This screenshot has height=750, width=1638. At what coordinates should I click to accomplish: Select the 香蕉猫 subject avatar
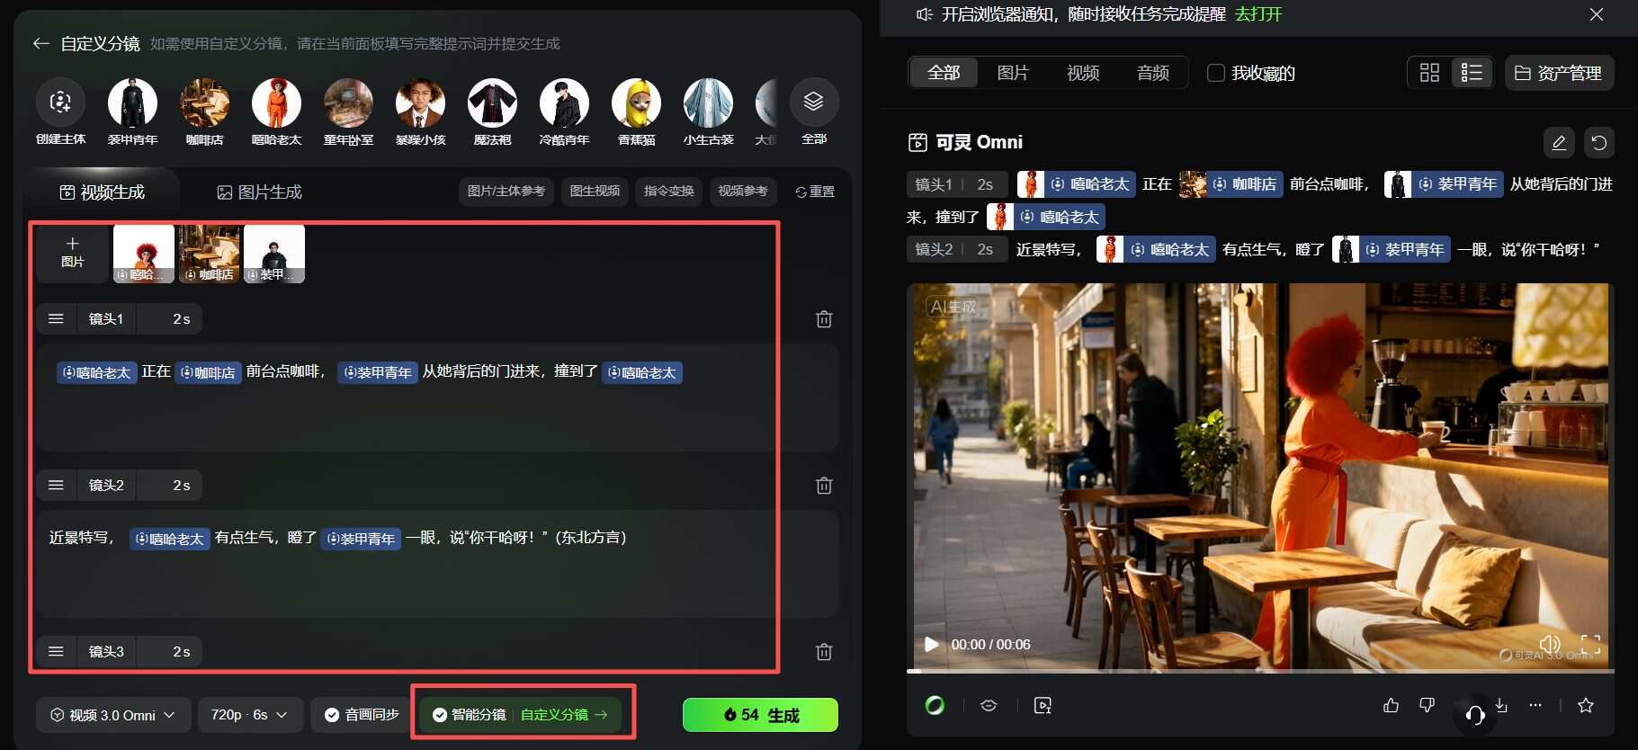pyautogui.click(x=636, y=103)
